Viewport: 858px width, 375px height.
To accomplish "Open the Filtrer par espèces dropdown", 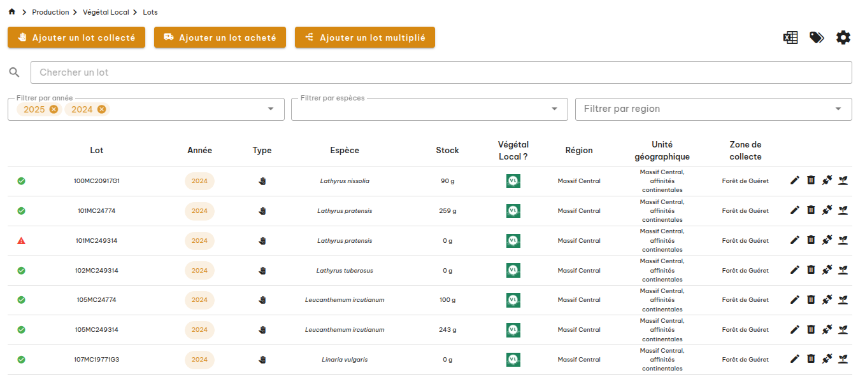I will (x=554, y=109).
